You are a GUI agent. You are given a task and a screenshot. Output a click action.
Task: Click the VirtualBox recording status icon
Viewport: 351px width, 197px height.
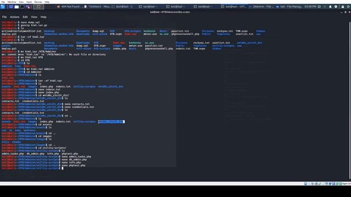point(330,184)
